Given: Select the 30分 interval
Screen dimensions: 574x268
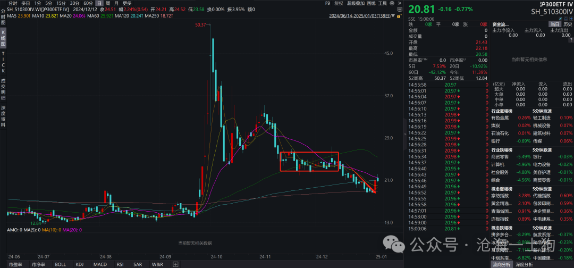Looking at the screenshot, I should point(75,3).
